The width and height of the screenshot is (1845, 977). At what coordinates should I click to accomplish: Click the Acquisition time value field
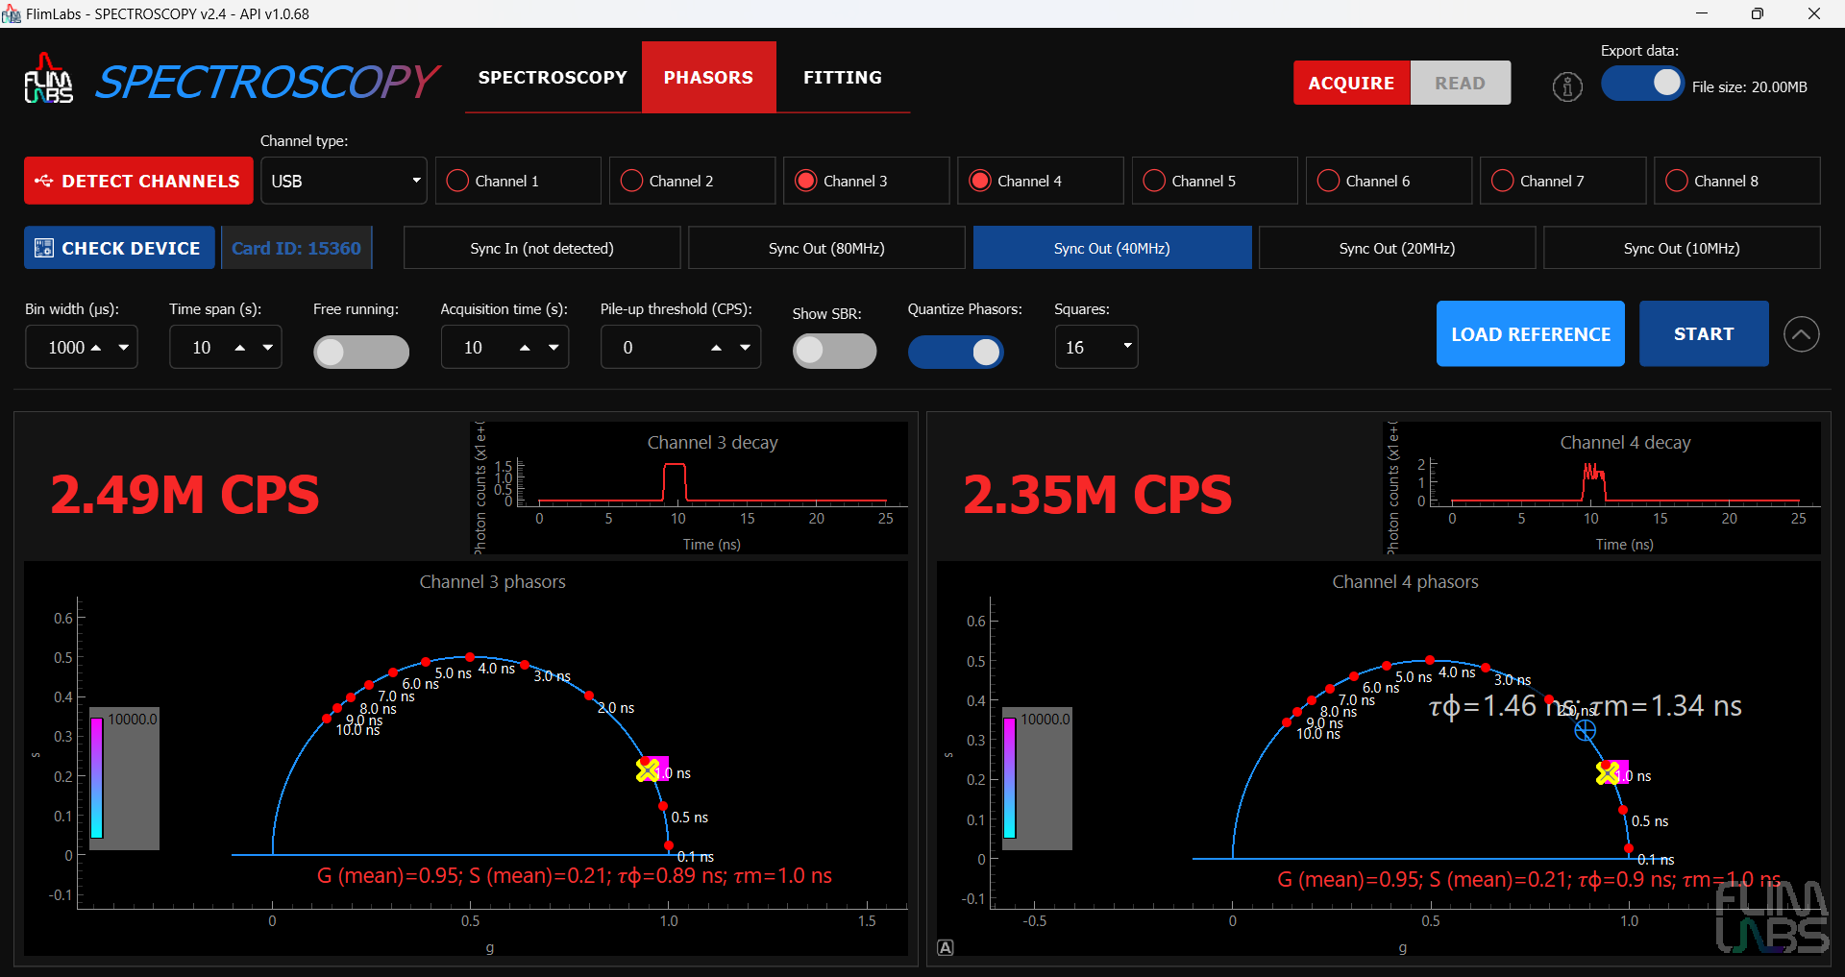tap(474, 347)
